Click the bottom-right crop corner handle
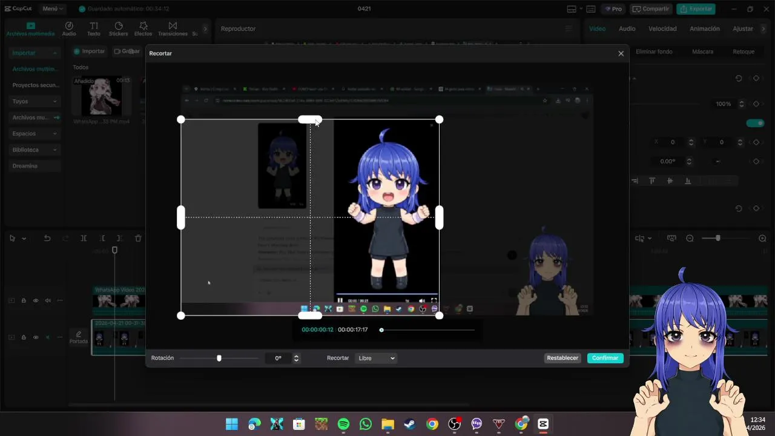 click(x=439, y=315)
